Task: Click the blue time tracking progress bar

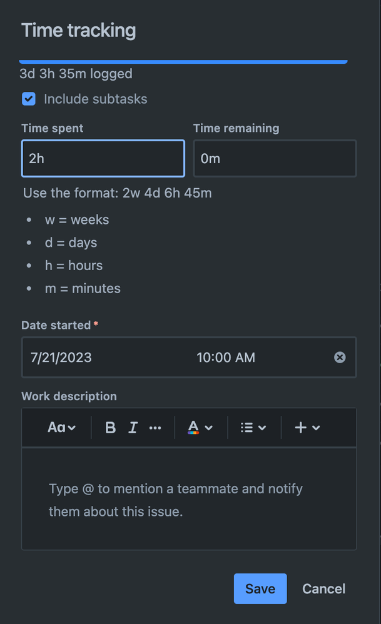Action: 183,61
